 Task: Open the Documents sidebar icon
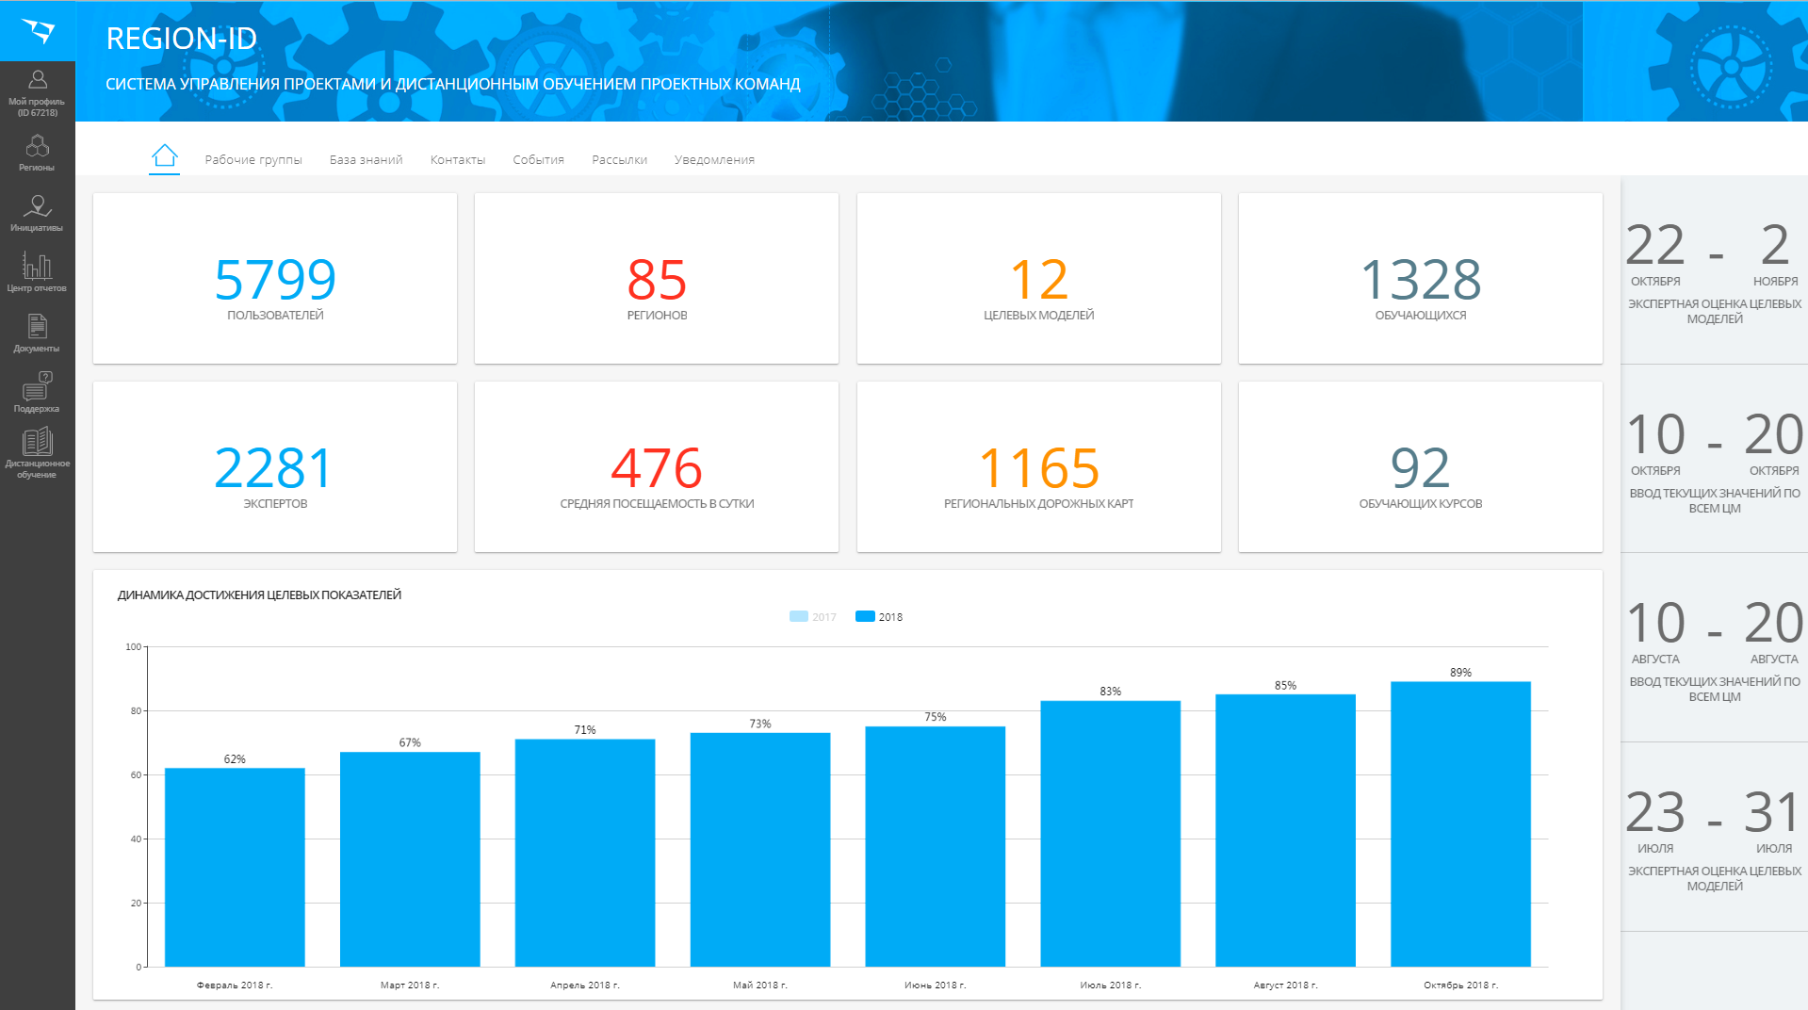(38, 328)
